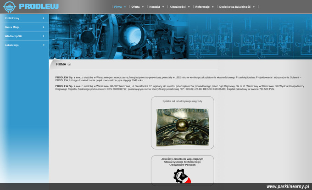This screenshot has height=190, width=312.
Task: Click text 'Spółka od lat otrzymuje nagrody'
Action: pyautogui.click(x=182, y=101)
